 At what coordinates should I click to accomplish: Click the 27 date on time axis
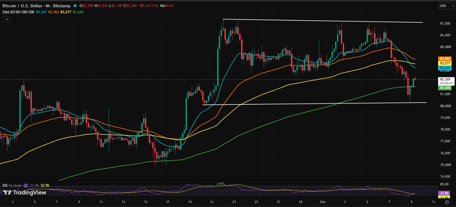[278, 202]
